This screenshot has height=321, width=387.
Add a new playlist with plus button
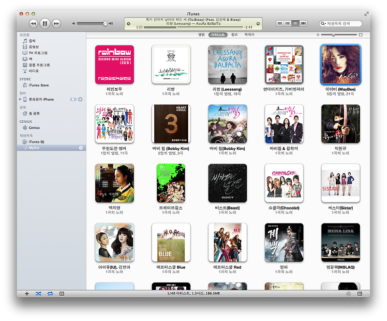click(27, 294)
